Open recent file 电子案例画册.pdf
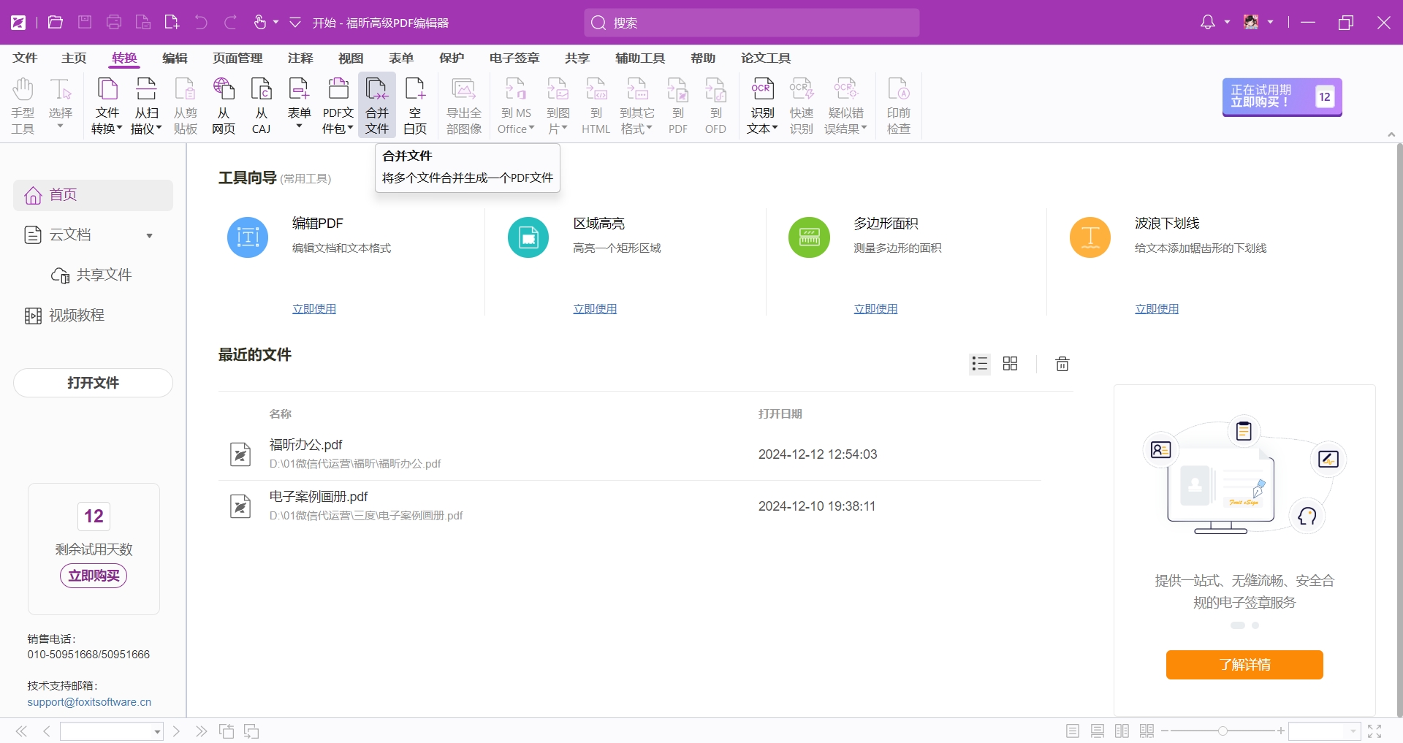1403x743 pixels. pos(629,506)
